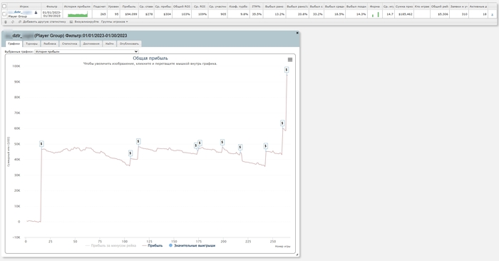Switch to the Графики tab
This screenshot has width=499, height=261.
pyautogui.click(x=14, y=43)
